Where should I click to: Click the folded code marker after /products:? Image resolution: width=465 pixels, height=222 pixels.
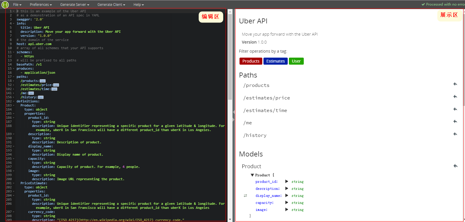(x=43, y=81)
